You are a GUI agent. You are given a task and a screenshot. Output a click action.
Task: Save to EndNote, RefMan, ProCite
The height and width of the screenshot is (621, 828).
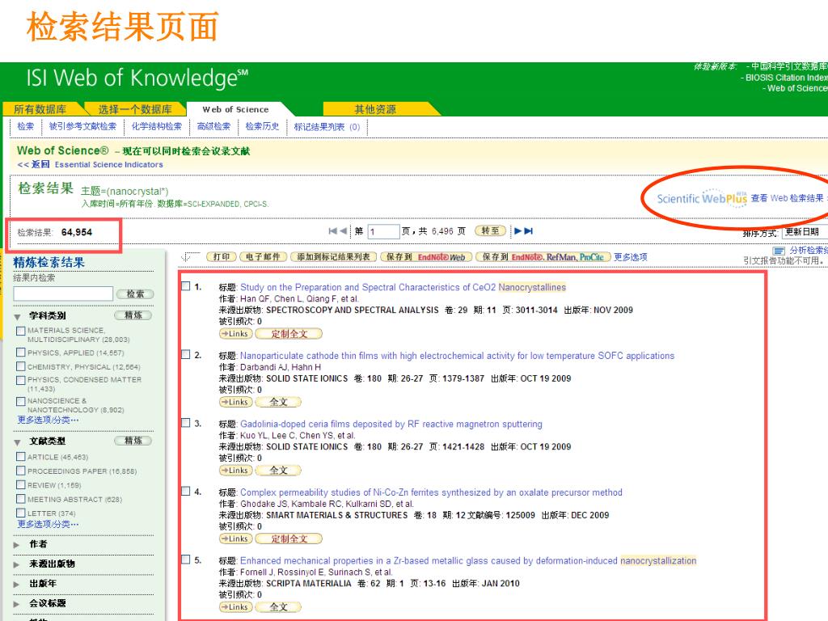[x=543, y=257]
